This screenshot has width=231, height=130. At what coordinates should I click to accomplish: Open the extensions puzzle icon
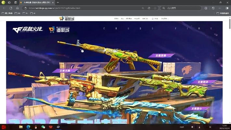coord(206,8)
